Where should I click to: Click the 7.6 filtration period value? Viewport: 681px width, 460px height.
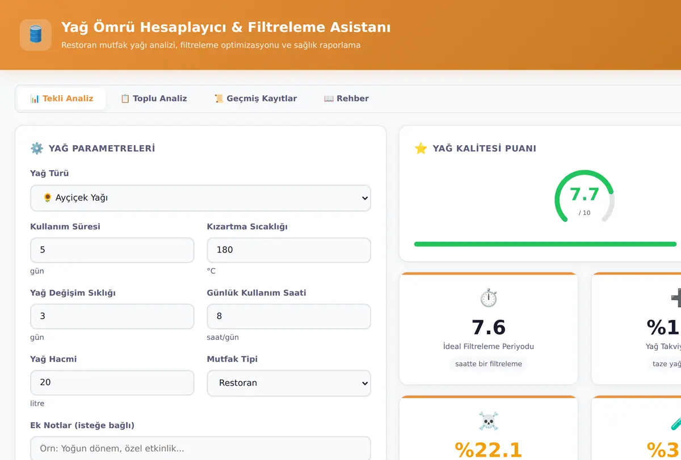[x=489, y=327]
